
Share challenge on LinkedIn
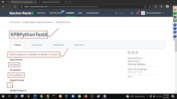(x=137, y=53)
